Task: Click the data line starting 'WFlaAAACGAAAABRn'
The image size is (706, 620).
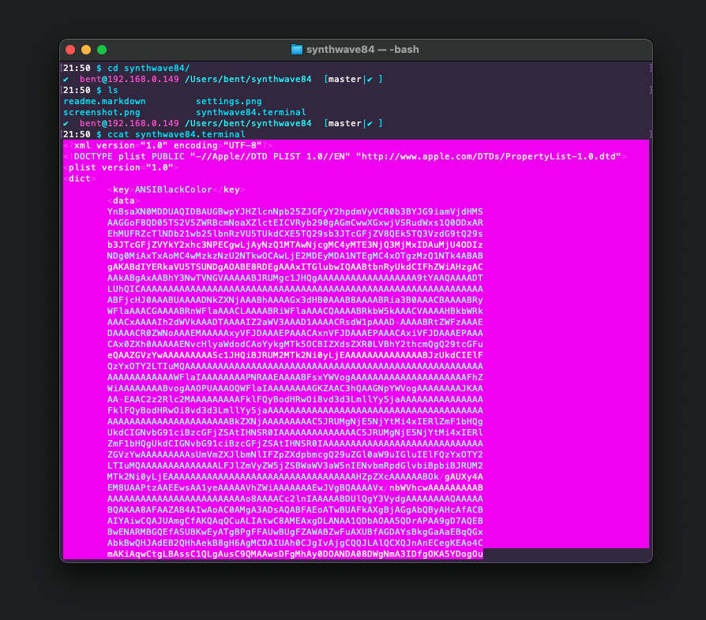Action: point(295,311)
